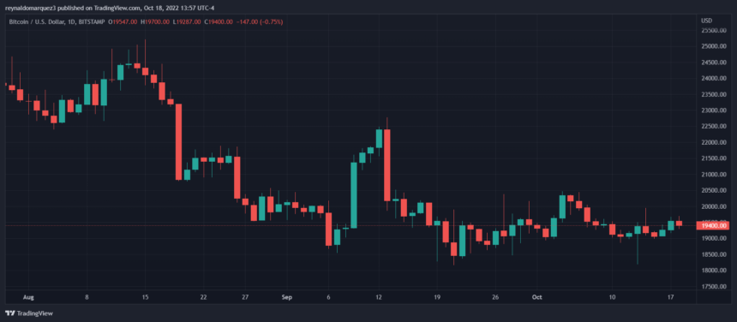Click the Aug label on the time axis
The image size is (737, 322).
pos(29,297)
